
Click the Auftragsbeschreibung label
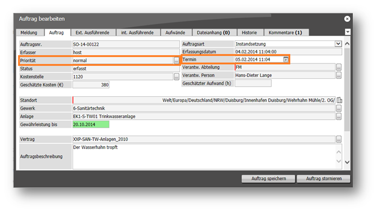pos(41,156)
